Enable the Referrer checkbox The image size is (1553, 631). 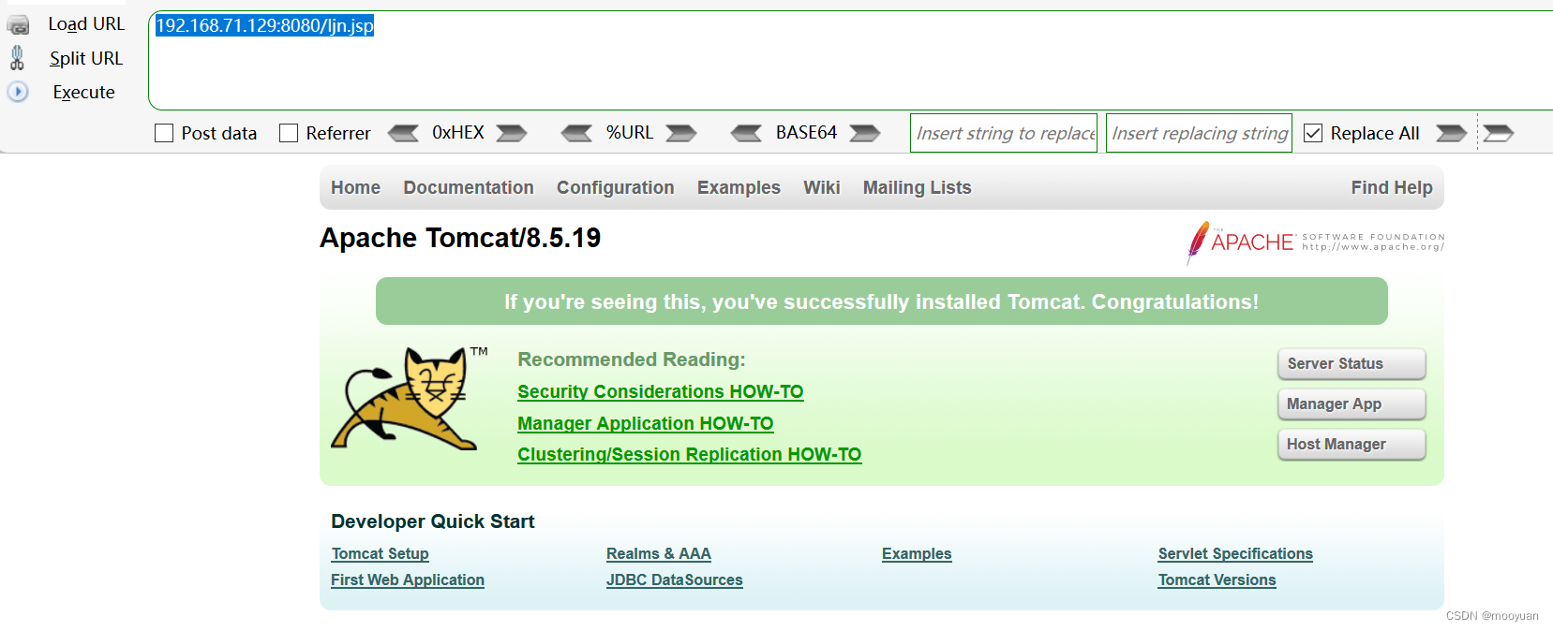tap(289, 133)
